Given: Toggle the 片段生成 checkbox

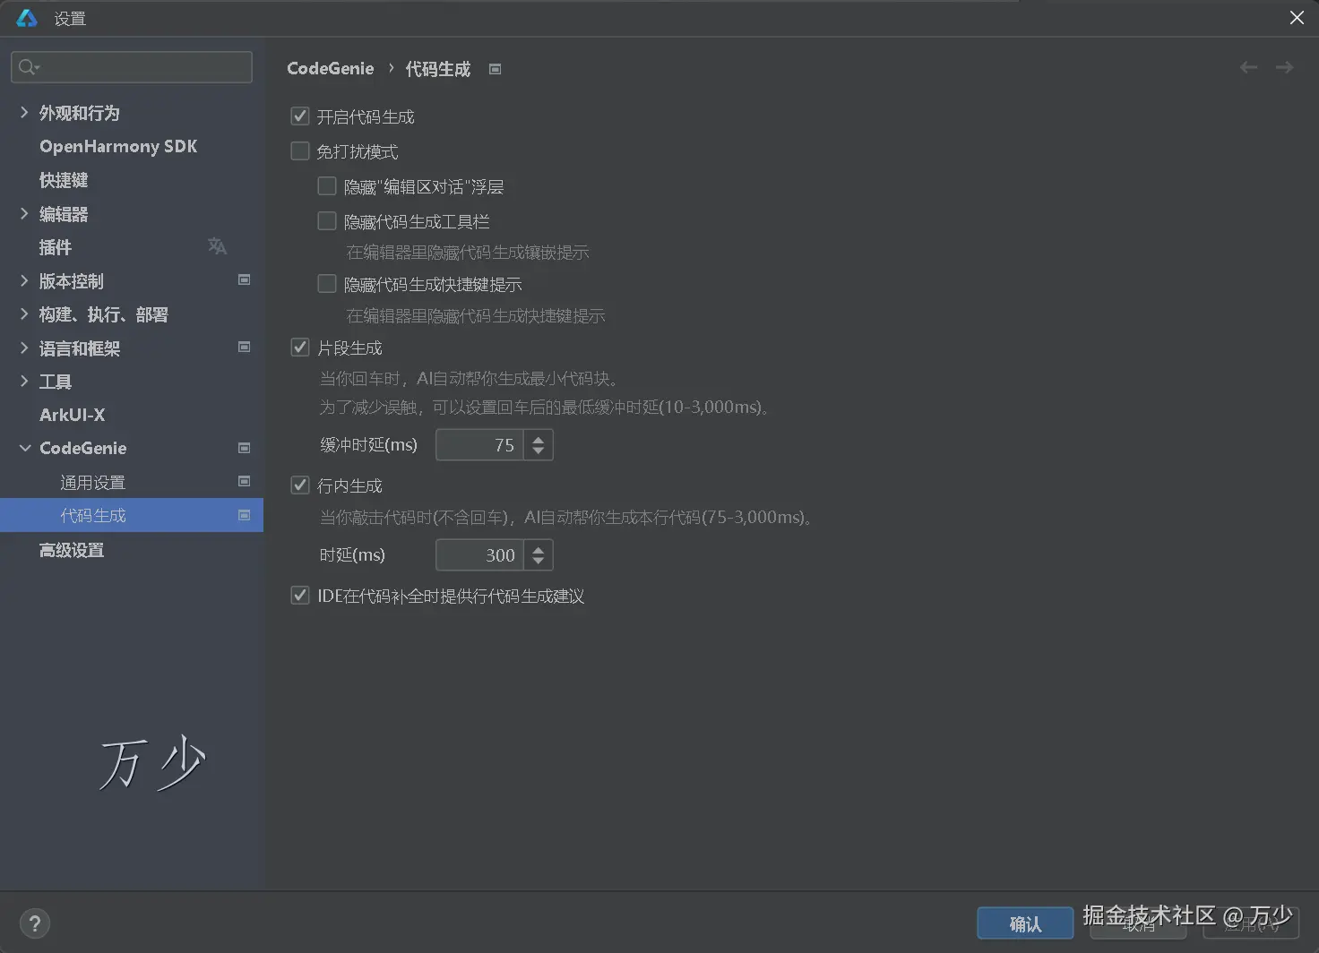Looking at the screenshot, I should [x=300, y=348].
